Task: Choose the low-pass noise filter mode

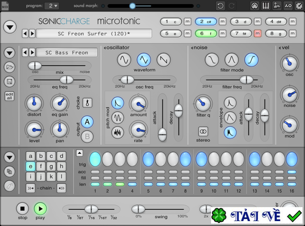Action: [212, 60]
